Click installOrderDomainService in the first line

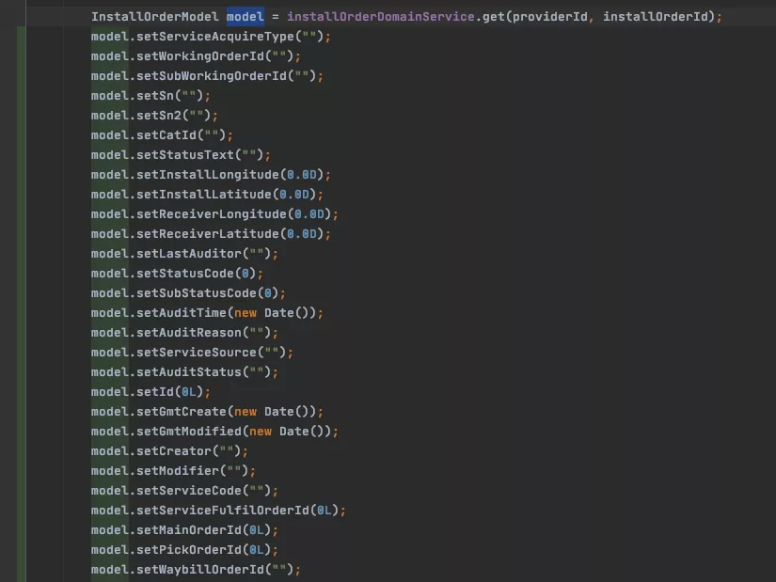click(x=381, y=17)
